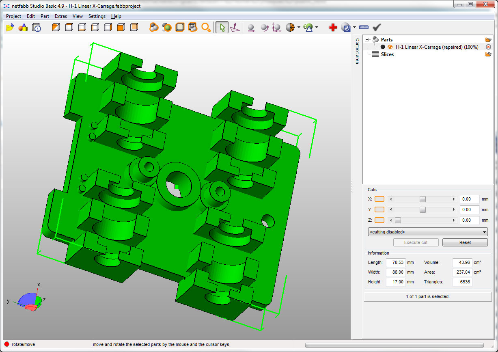Viewport: 498px width, 352px height.
Task: Select the zoom magnifier search icon
Action: 206,27
